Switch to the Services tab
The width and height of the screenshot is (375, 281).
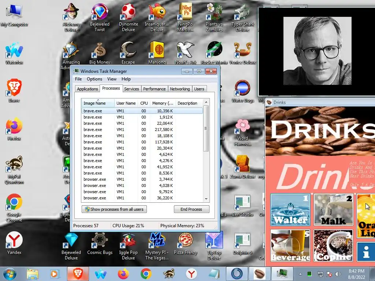click(x=131, y=89)
